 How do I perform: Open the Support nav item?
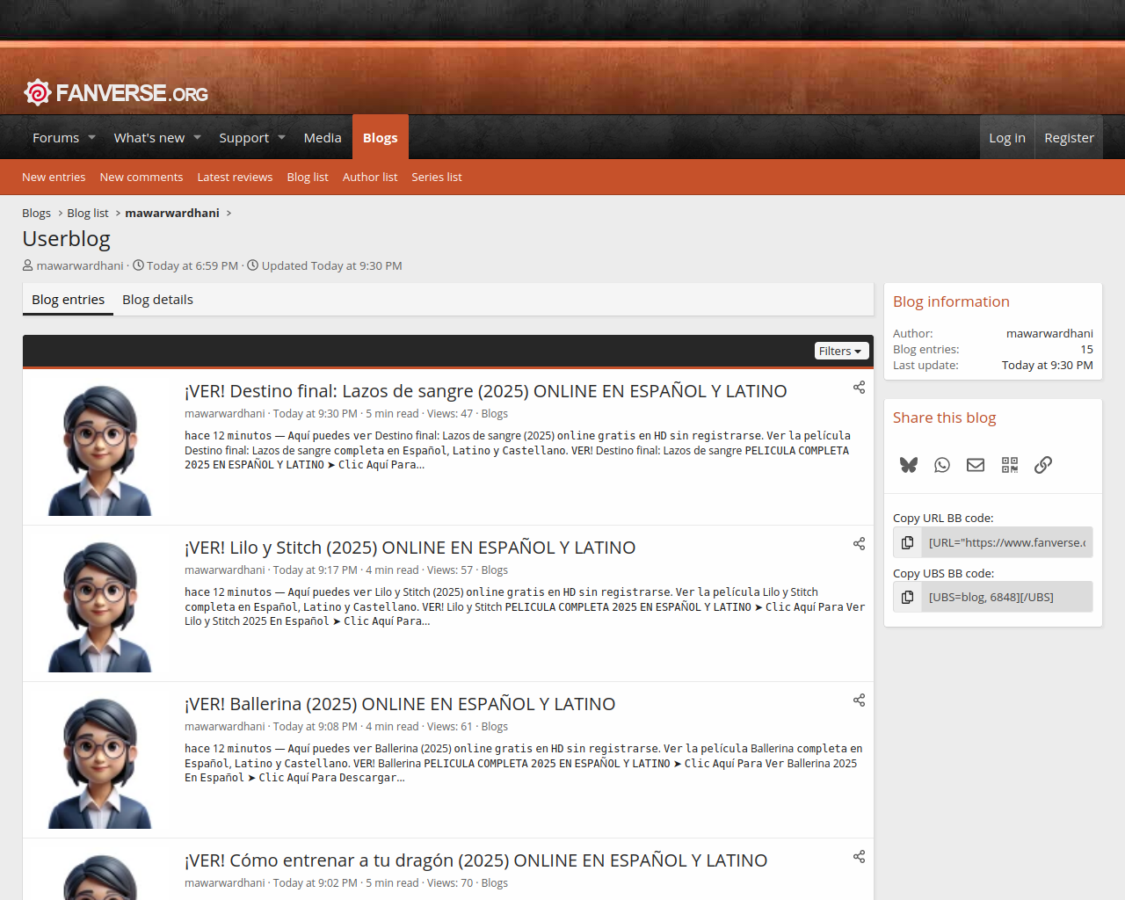pos(243,138)
